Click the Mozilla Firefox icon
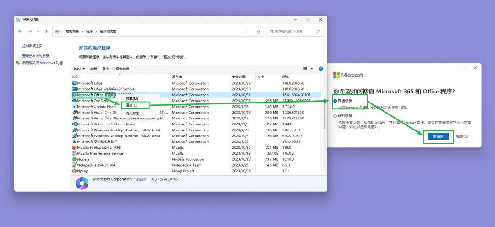Viewport: 495px width, 227px height. click(75, 147)
